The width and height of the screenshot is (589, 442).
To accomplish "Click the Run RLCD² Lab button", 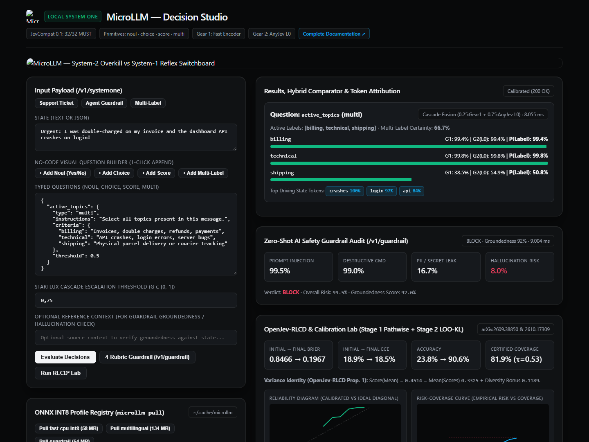I will pyautogui.click(x=61, y=373).
